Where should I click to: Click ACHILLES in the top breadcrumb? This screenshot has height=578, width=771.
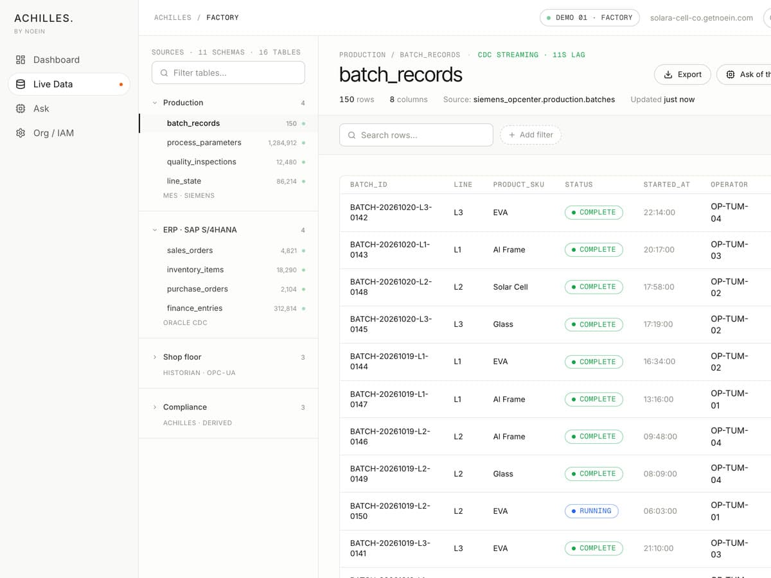173,18
